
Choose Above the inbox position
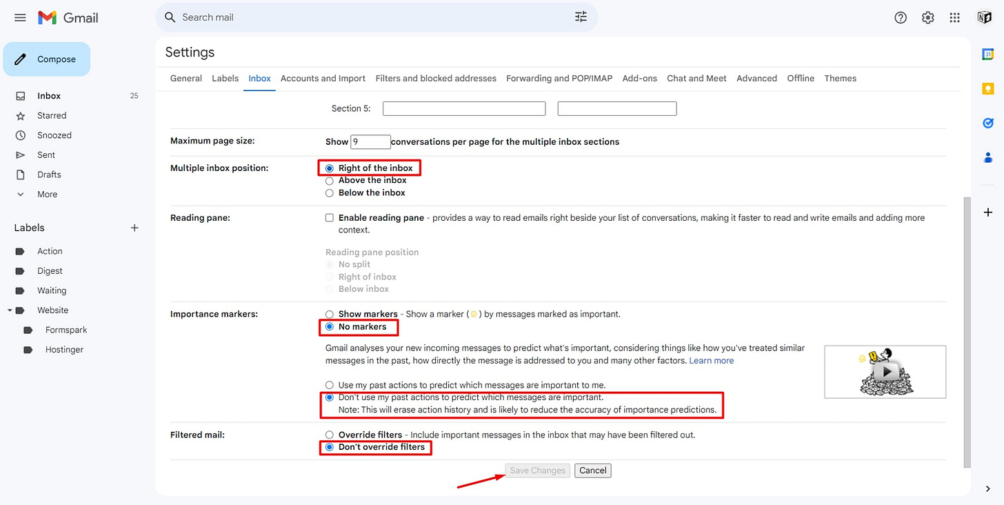(330, 180)
